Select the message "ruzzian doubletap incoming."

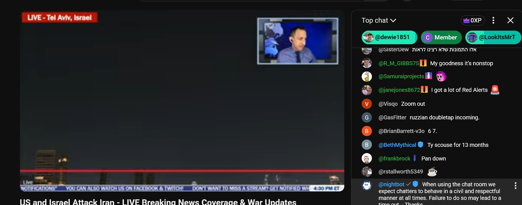tap(445, 117)
